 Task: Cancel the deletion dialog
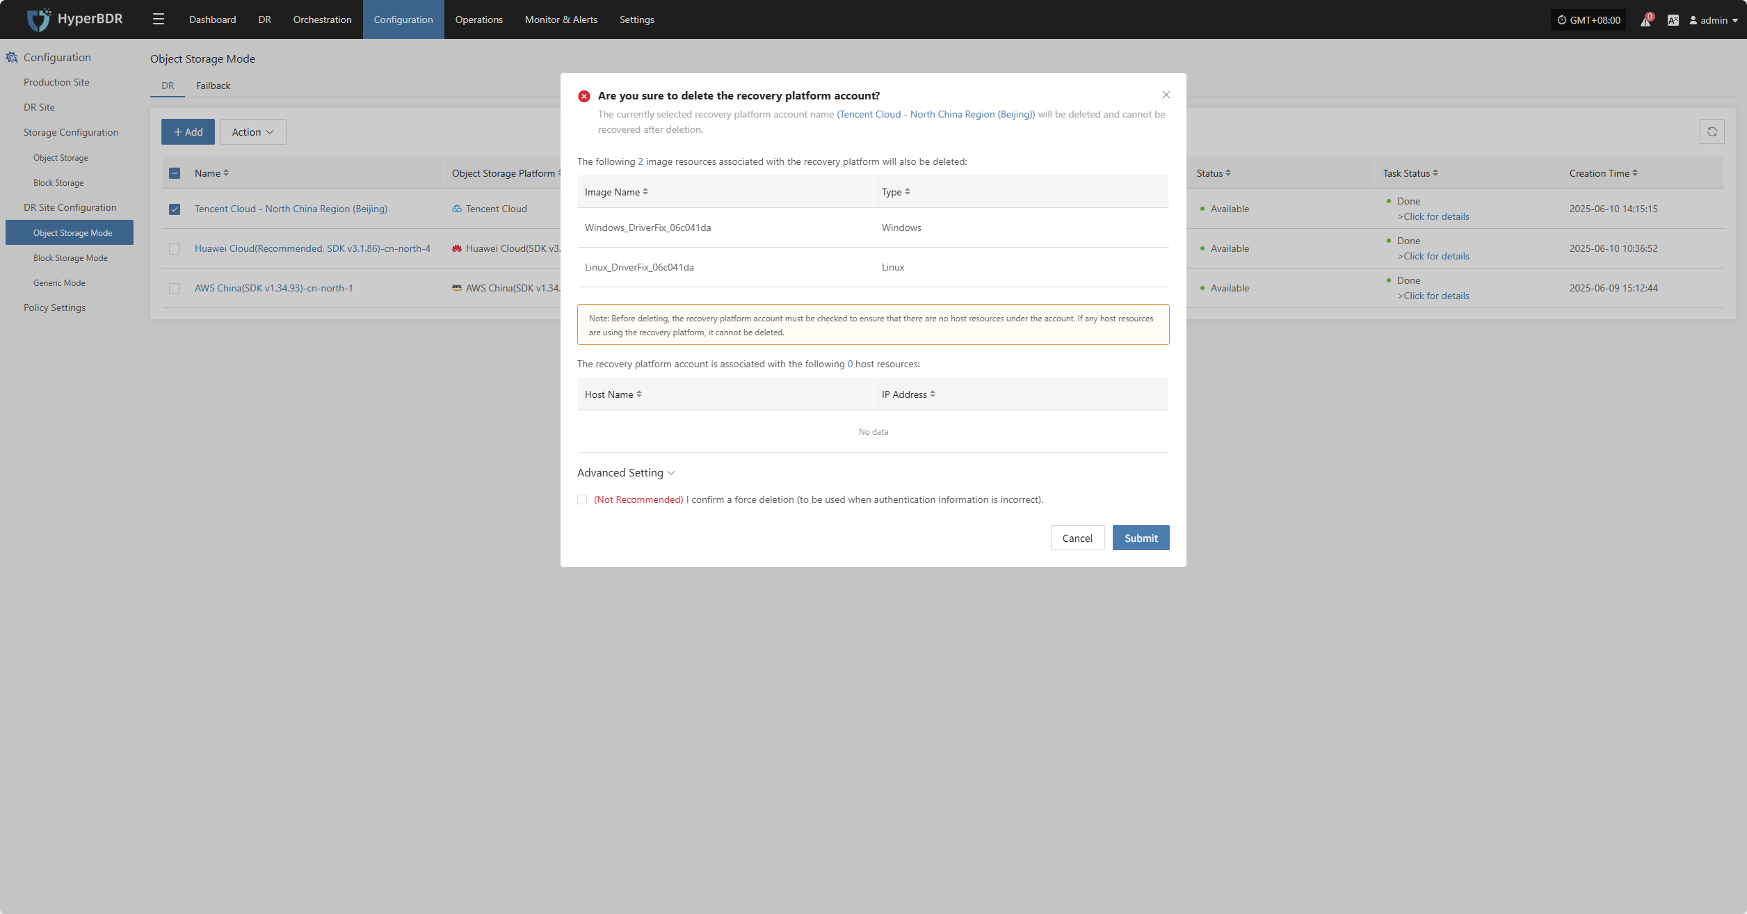(1077, 538)
